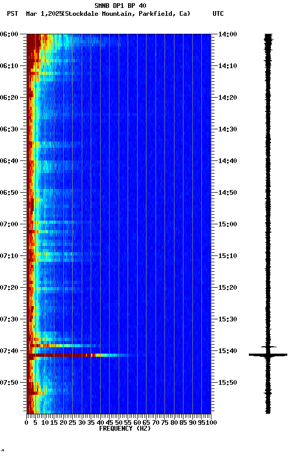The height and width of the screenshot is (456, 291).
Task: Click the 15:00 UTC time label
Action: 228,224
